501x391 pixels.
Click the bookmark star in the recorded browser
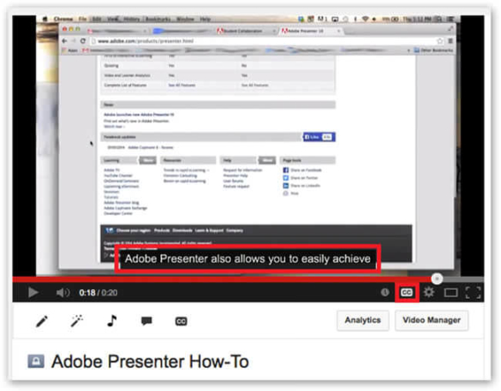click(x=440, y=41)
